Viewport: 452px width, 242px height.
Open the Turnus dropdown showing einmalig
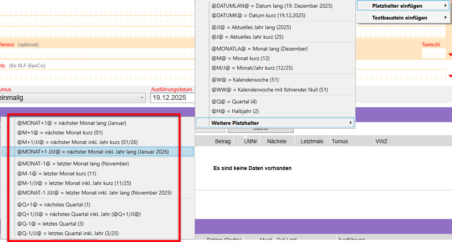click(72, 98)
